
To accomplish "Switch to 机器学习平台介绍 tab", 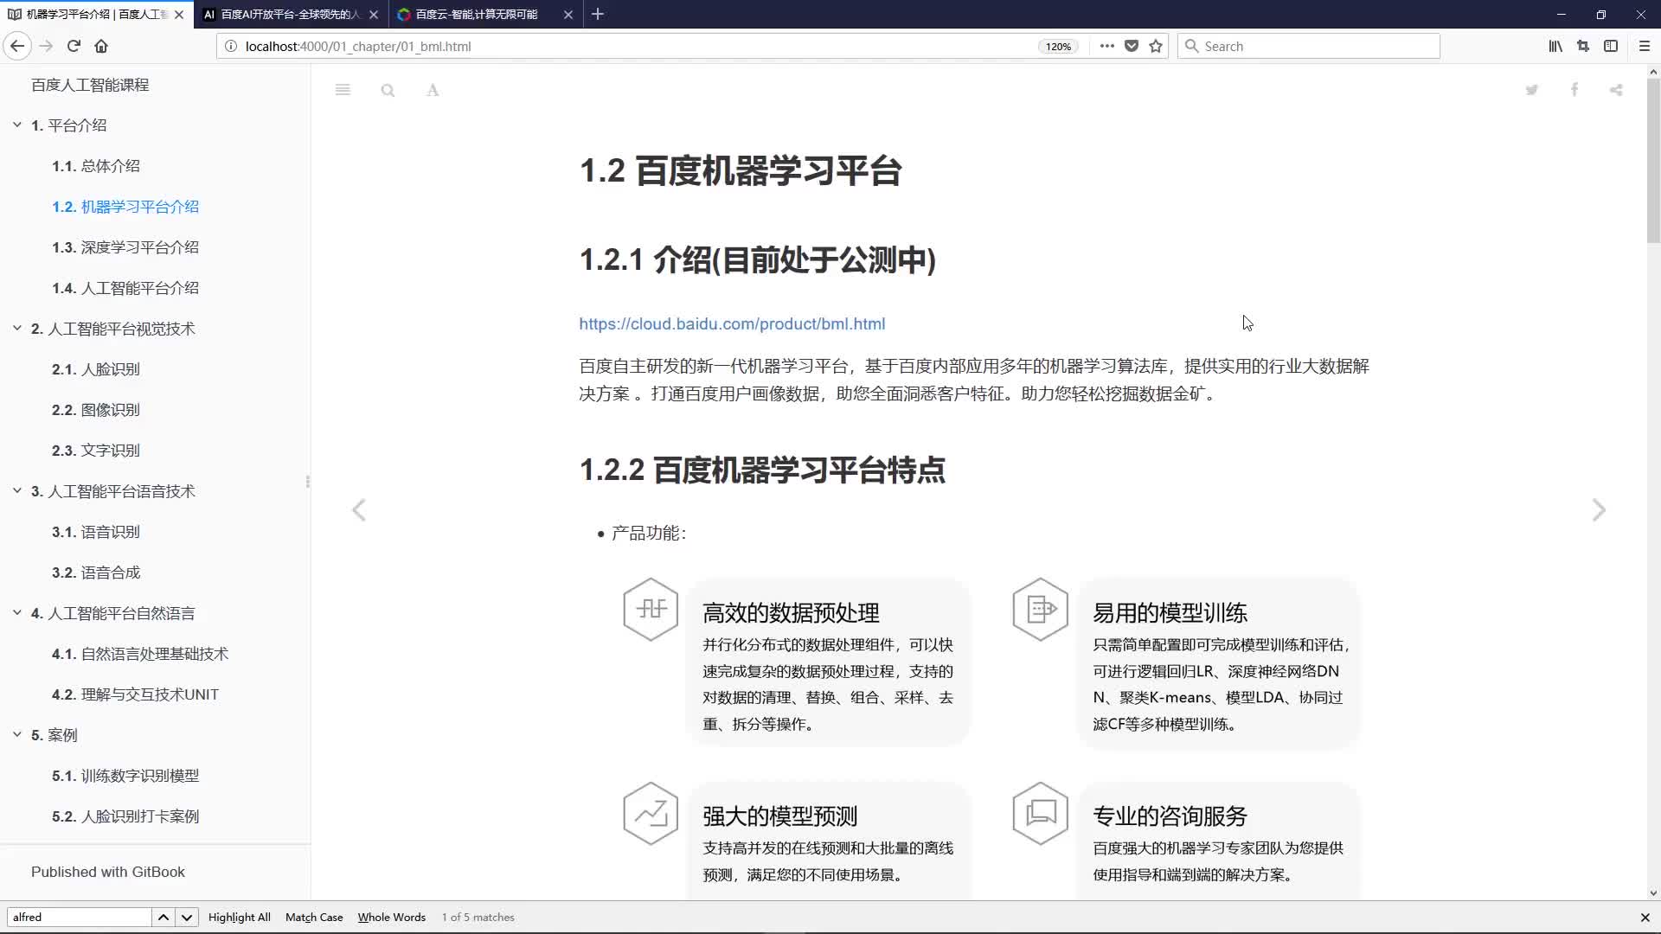I will [x=95, y=15].
